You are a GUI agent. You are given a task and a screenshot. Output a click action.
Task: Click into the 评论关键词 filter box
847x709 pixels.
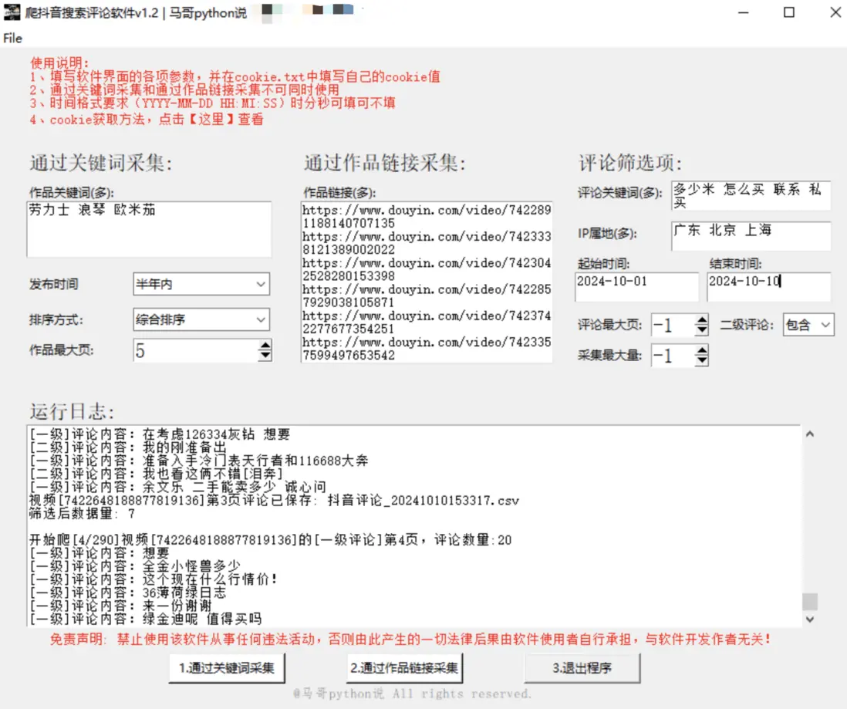click(751, 196)
